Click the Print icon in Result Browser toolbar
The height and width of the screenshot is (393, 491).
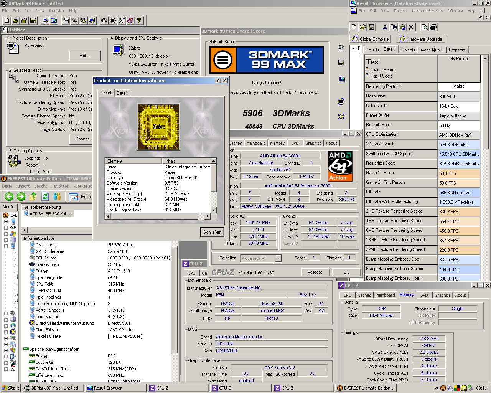click(x=433, y=27)
